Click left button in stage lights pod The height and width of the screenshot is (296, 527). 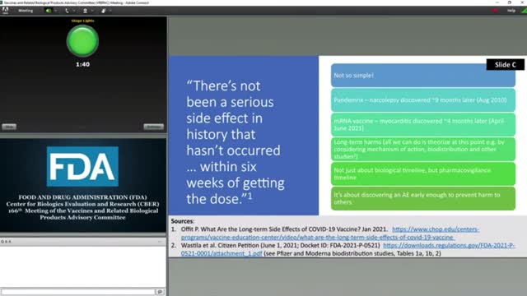[9, 127]
